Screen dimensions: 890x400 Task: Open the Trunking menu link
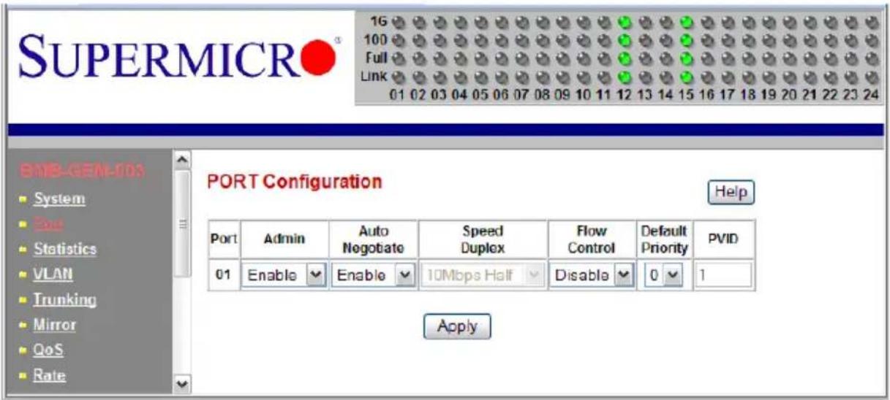65,300
